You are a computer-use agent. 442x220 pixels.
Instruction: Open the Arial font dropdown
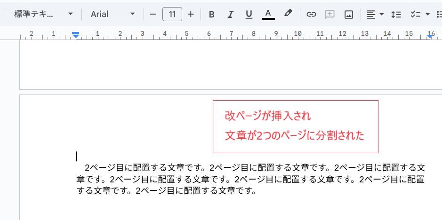coord(113,14)
